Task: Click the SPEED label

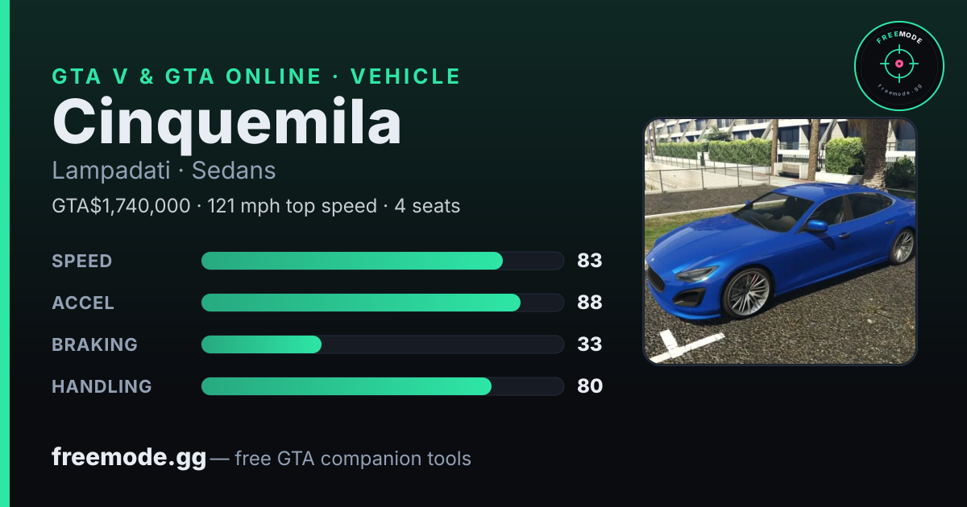Action: tap(82, 261)
